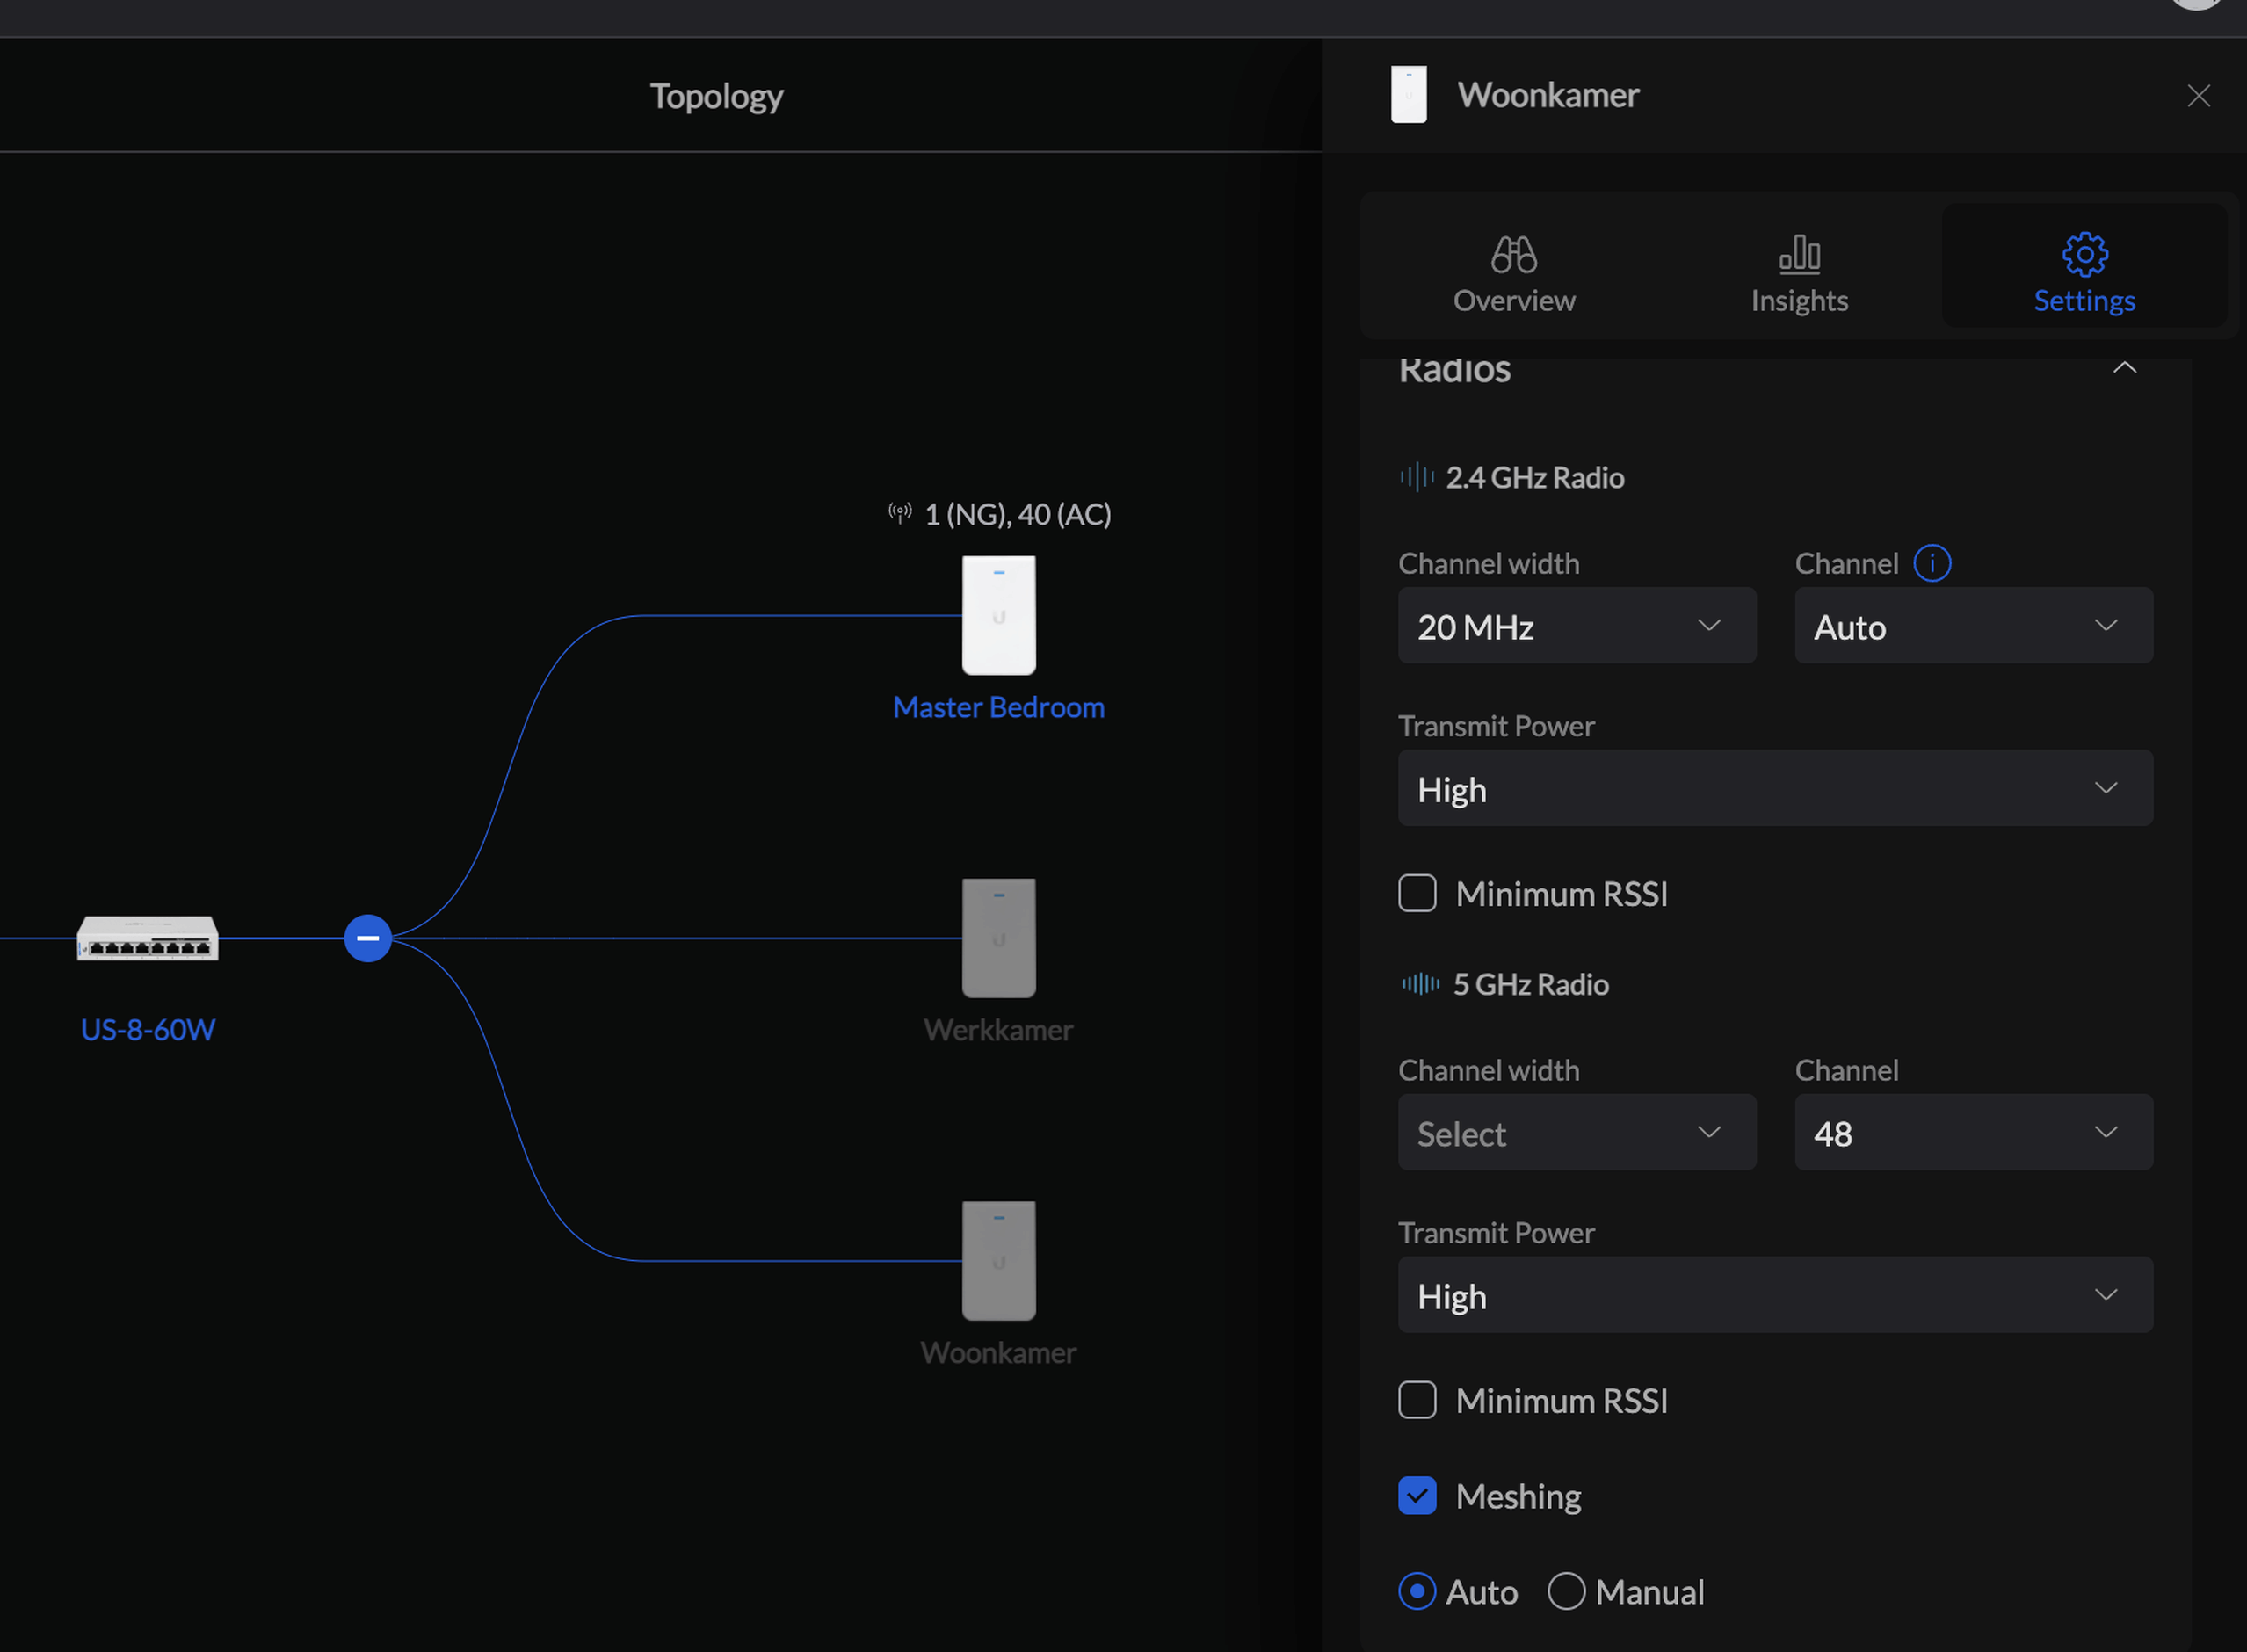Click the Woonkamer device thumbnail in panel header
The image size is (2247, 1652).
1408,95
